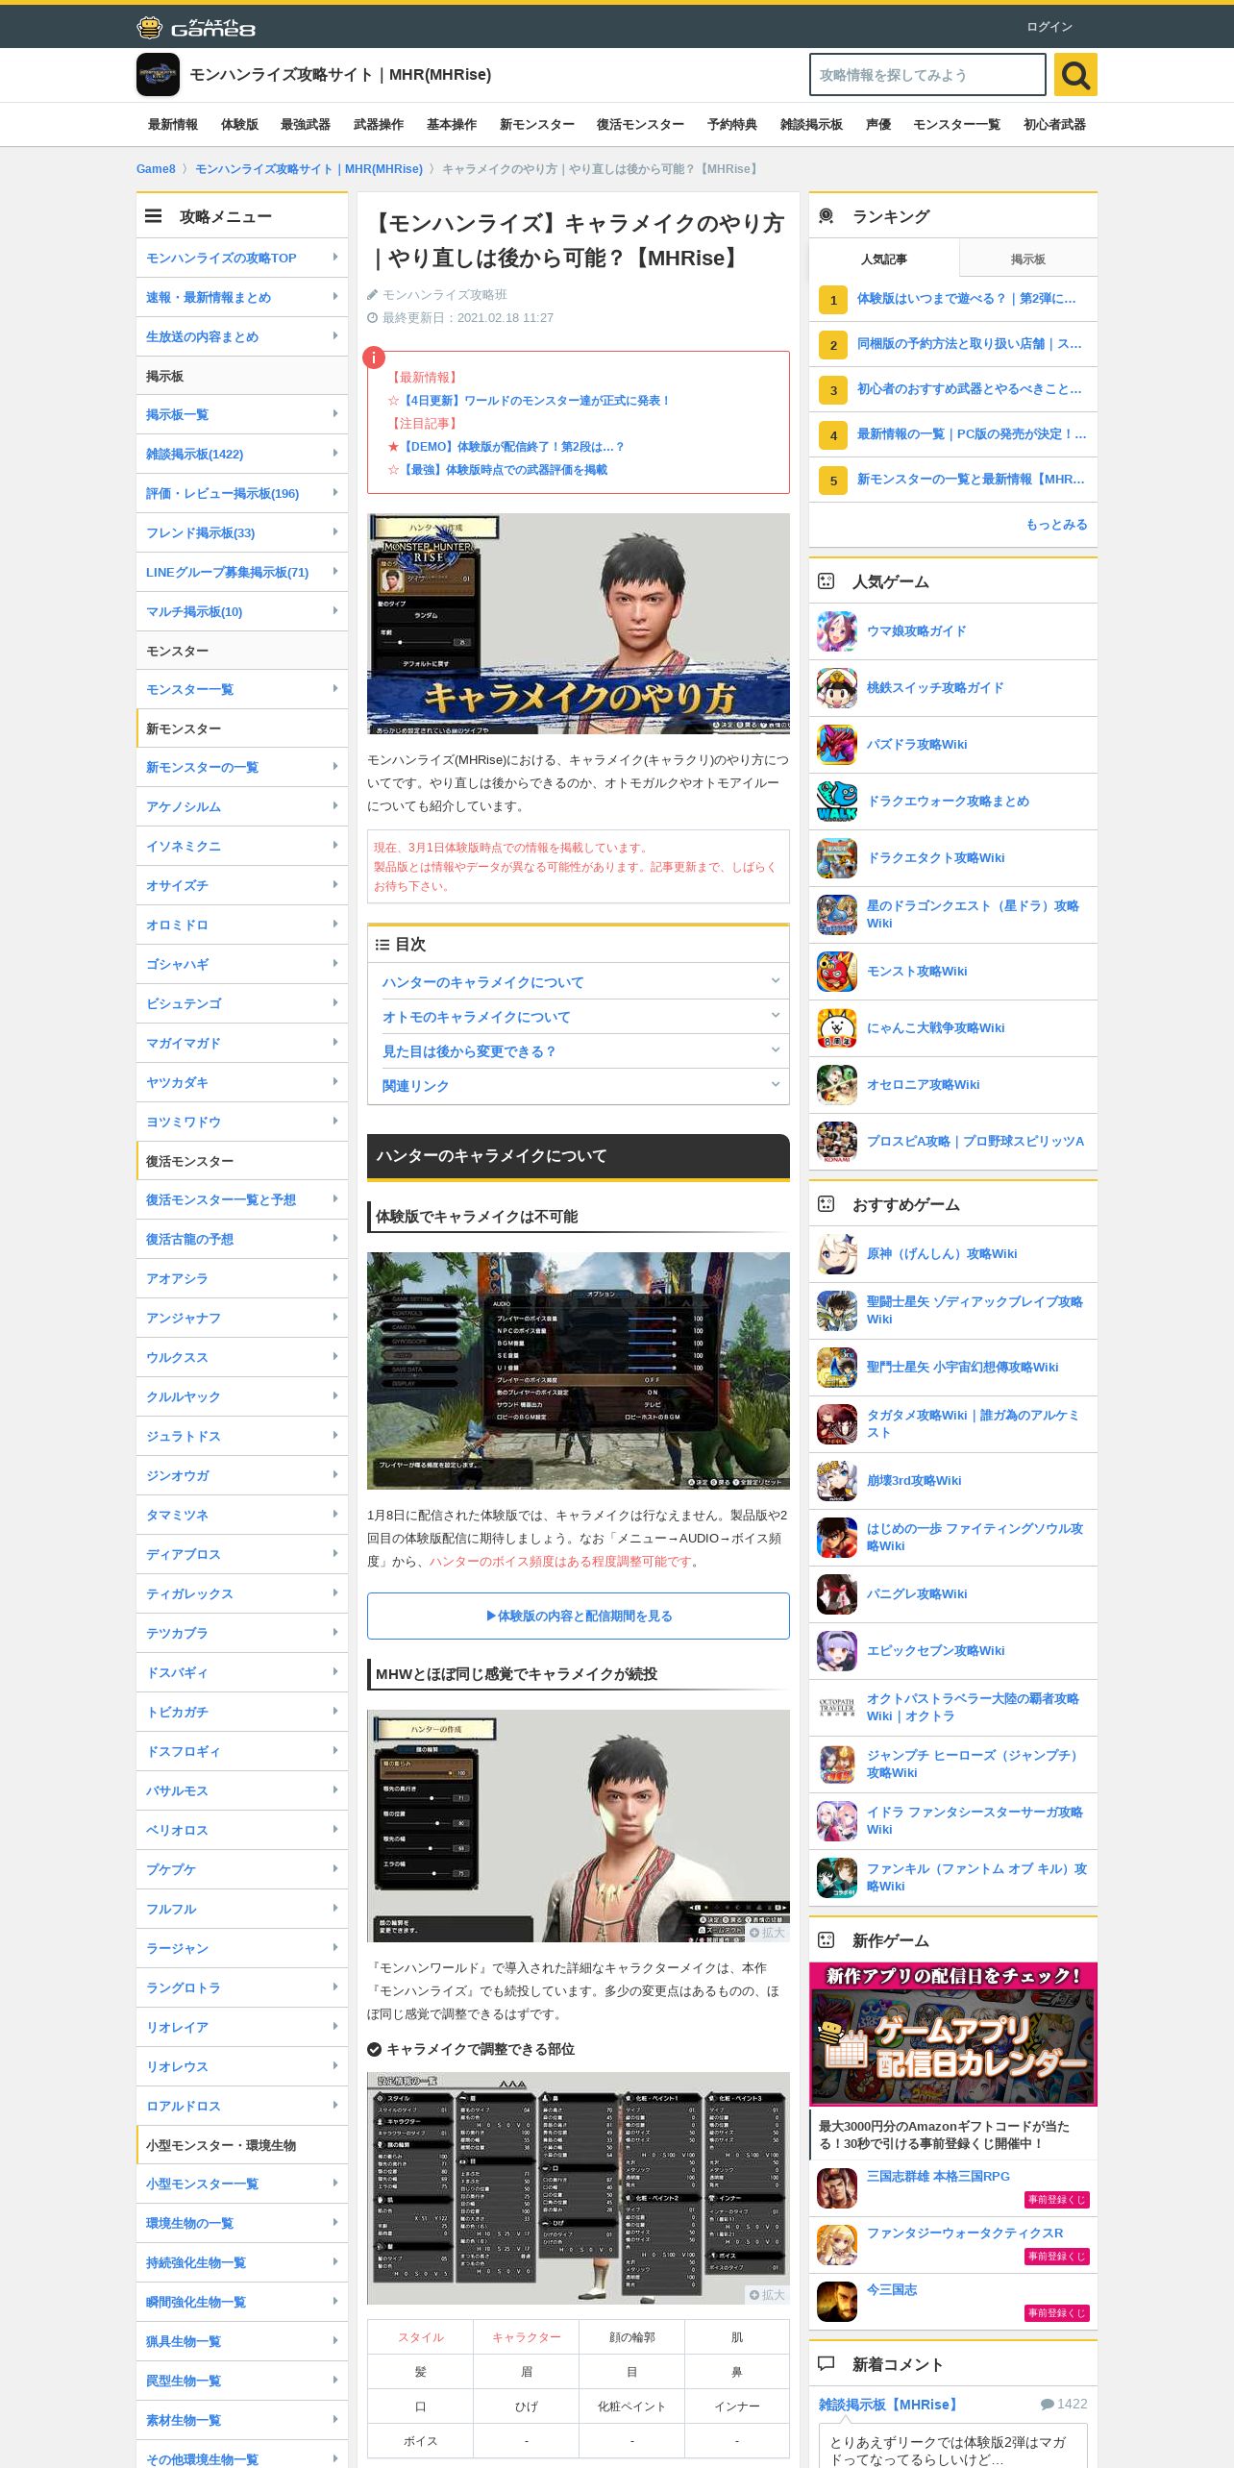Click the options screen demo screenshot
The width and height of the screenshot is (1234, 2468).
[x=578, y=1370]
